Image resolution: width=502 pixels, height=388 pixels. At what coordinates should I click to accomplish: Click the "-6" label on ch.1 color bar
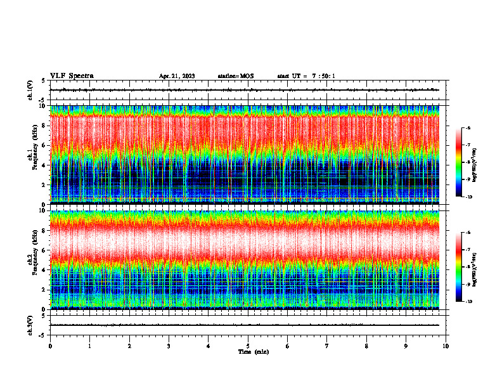[x=468, y=127]
